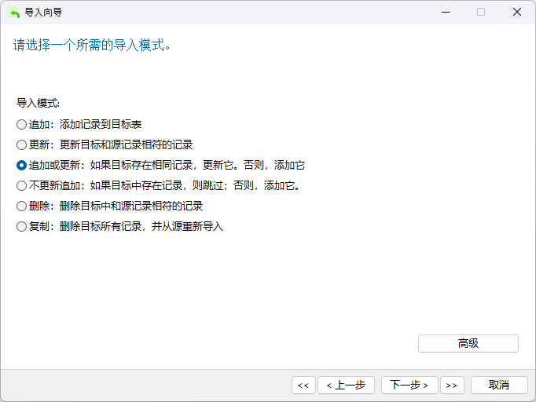Close the 导入向导 dialog
536x402 pixels.
point(516,12)
